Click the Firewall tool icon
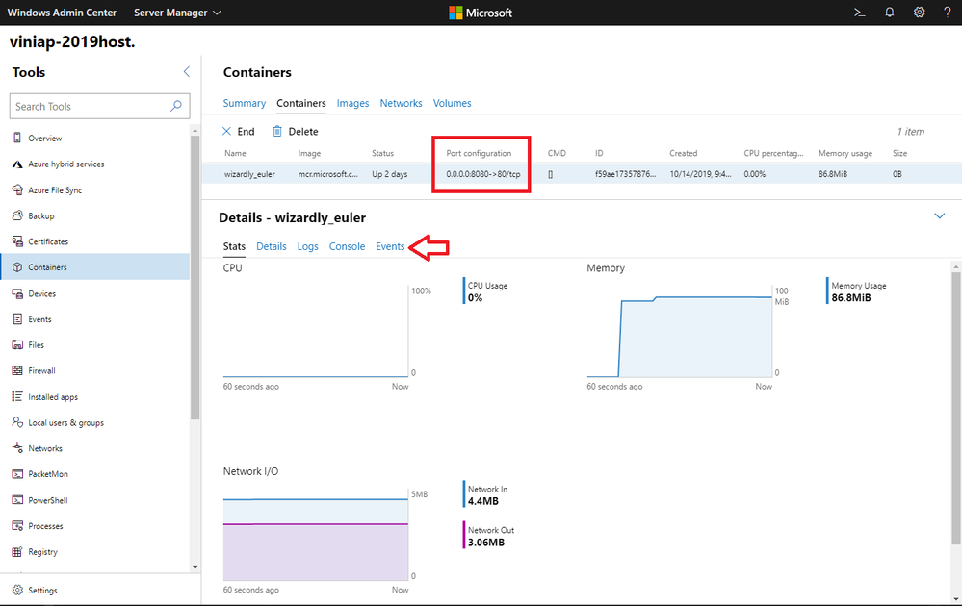 pyautogui.click(x=17, y=370)
